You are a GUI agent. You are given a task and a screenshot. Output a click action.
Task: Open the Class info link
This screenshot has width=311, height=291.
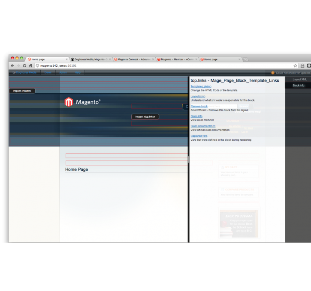coord(196,116)
